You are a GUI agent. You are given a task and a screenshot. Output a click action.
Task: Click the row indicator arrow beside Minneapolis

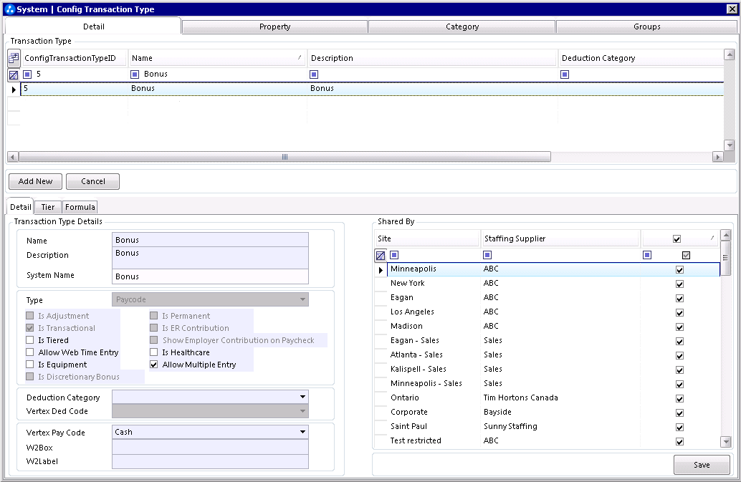click(381, 270)
